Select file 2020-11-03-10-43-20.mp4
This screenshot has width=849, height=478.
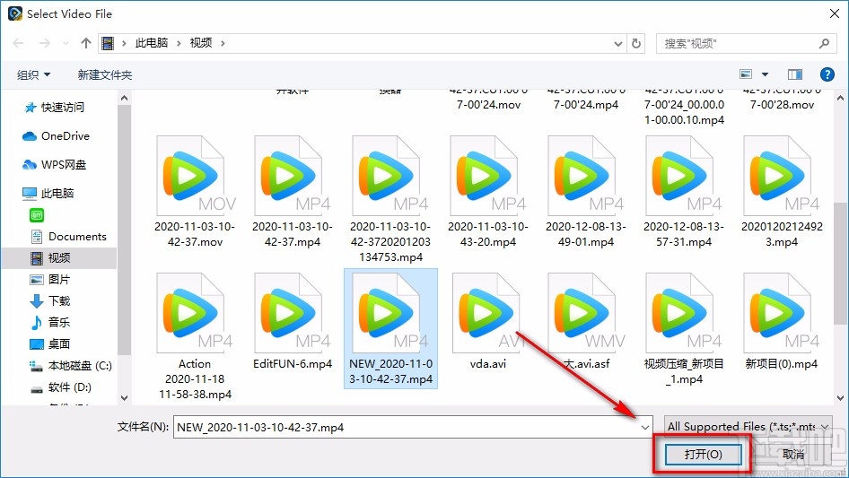[488, 192]
